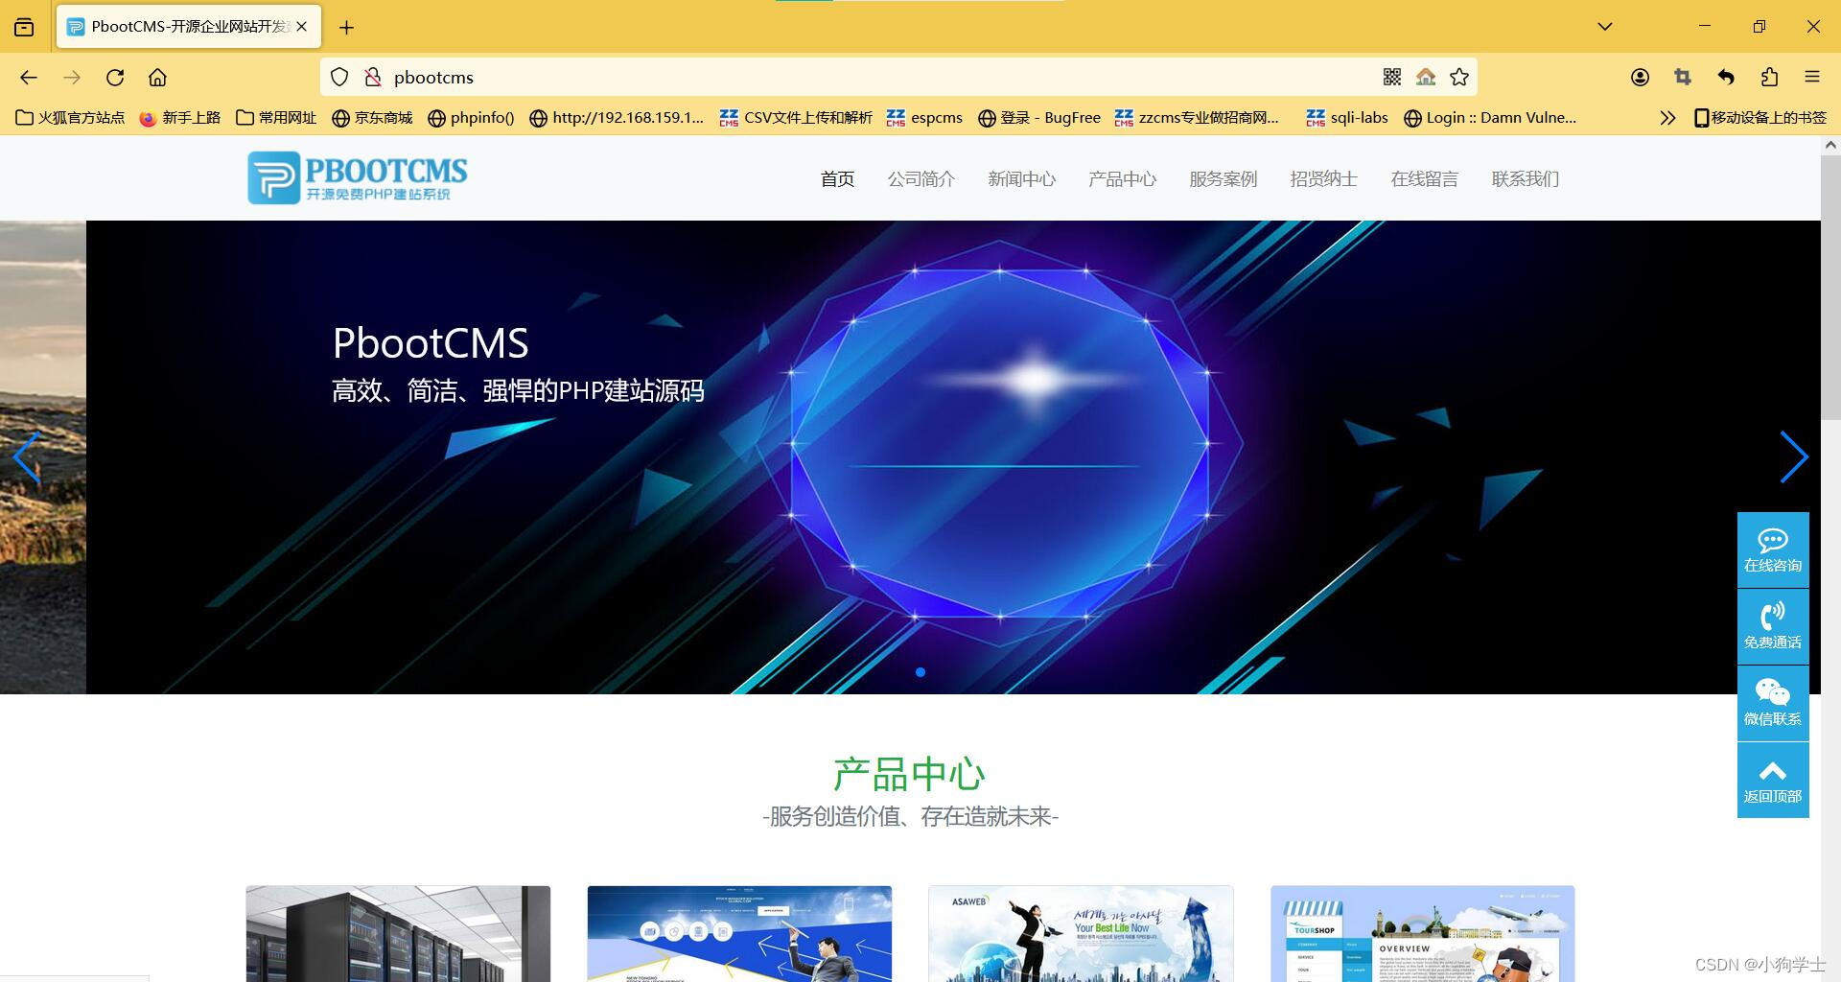Open 联系我们 navigation item
1841x982 pixels.
(x=1526, y=179)
